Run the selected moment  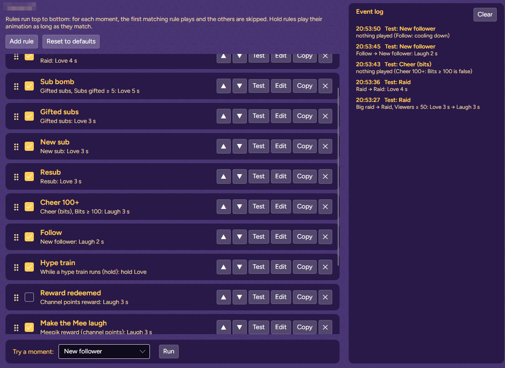pyautogui.click(x=169, y=352)
